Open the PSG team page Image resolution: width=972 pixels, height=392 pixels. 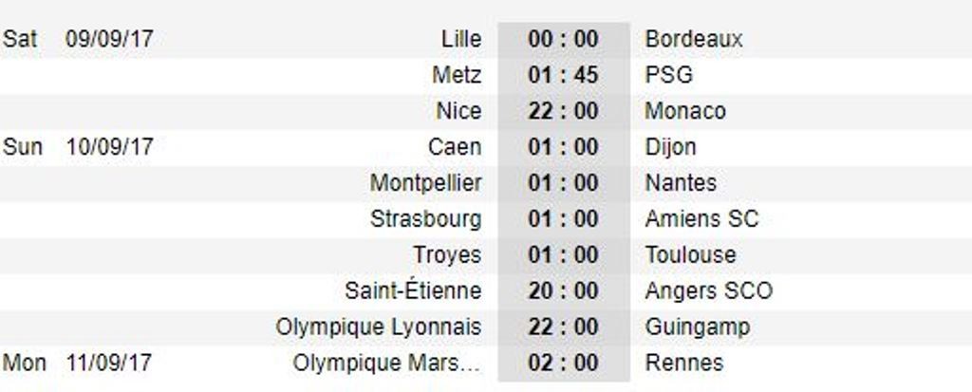[x=668, y=75]
